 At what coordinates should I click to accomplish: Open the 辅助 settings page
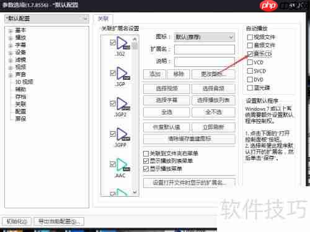20,89
